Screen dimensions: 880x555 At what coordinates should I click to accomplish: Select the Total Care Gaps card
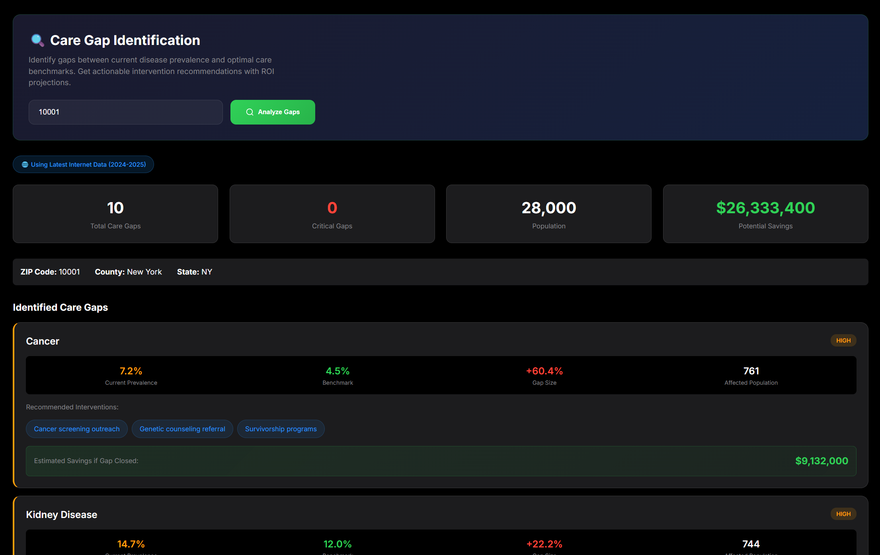[x=115, y=214]
